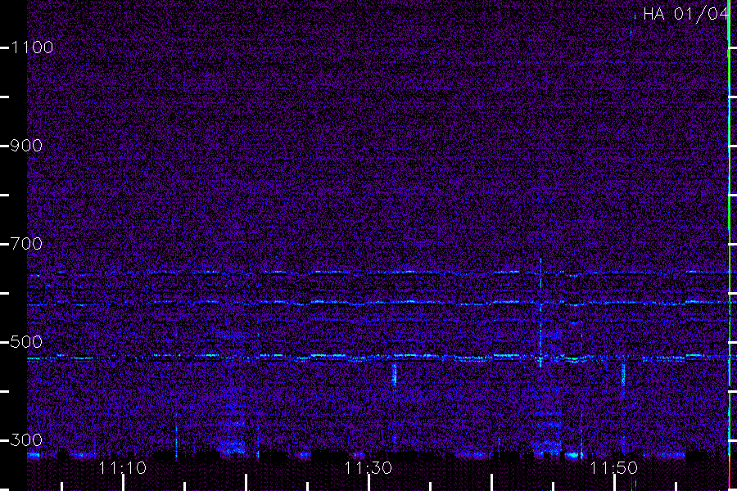
Task: Click the 300 frequency axis label
Action: point(26,440)
